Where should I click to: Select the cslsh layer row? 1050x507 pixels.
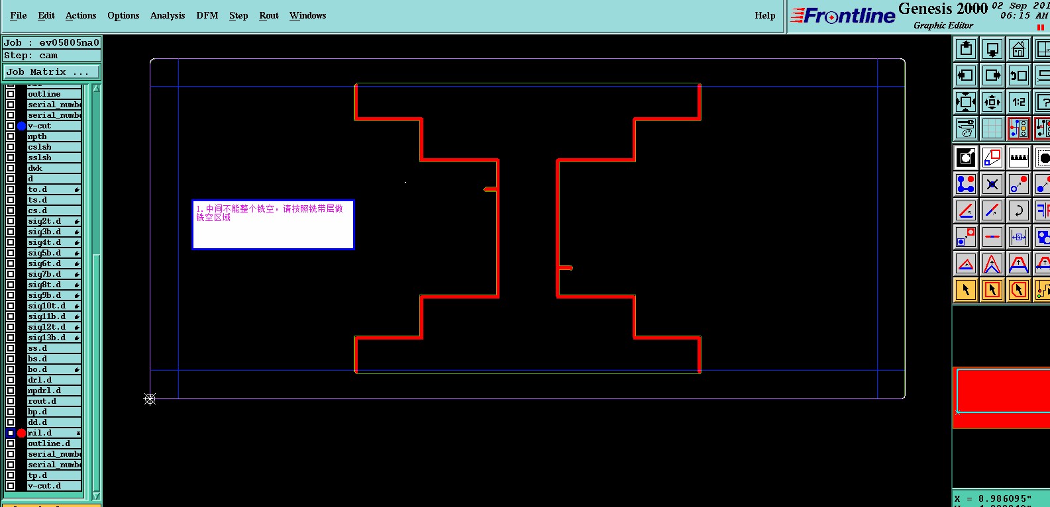(x=54, y=147)
